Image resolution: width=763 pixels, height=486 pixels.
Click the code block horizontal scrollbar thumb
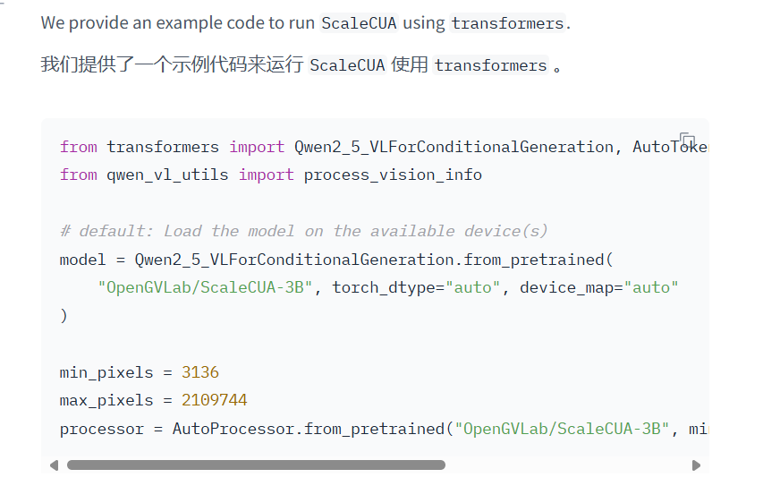point(256,465)
